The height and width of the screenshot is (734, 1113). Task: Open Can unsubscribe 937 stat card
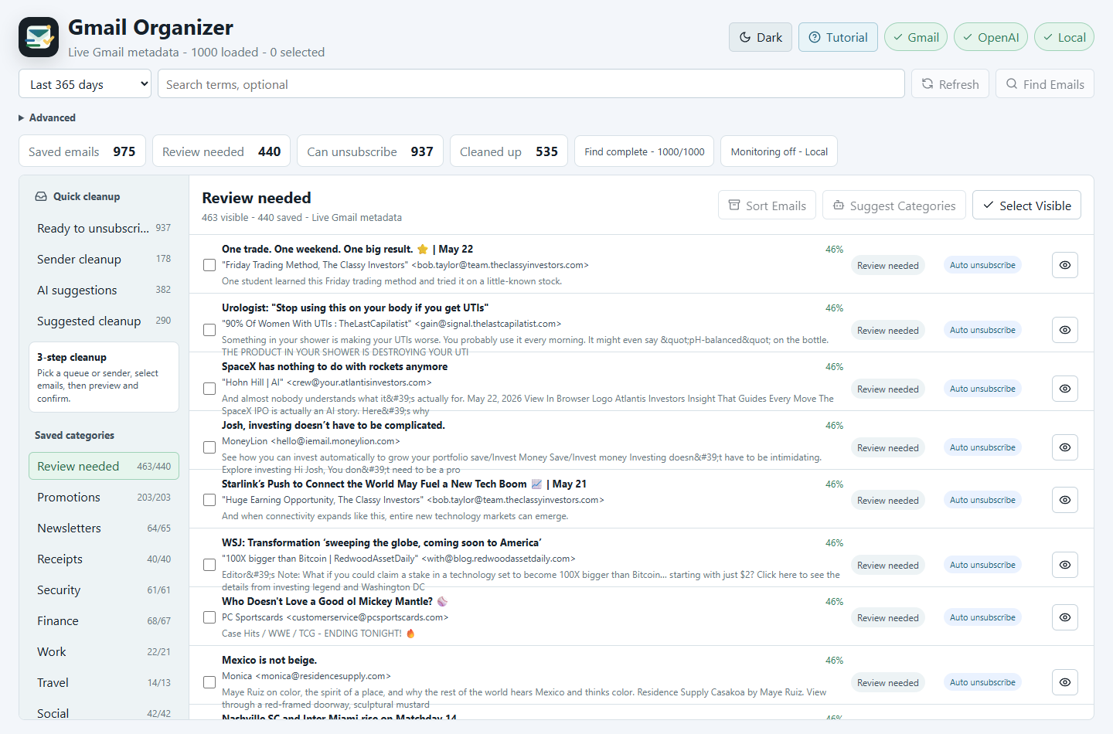[x=370, y=151]
